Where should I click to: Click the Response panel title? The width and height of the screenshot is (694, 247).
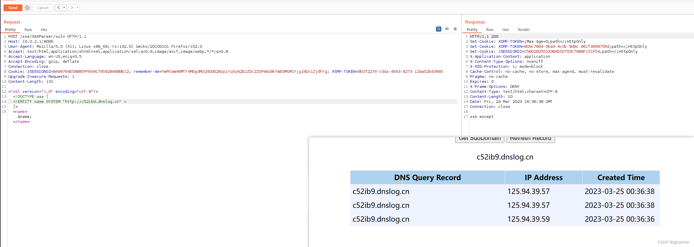click(x=475, y=22)
